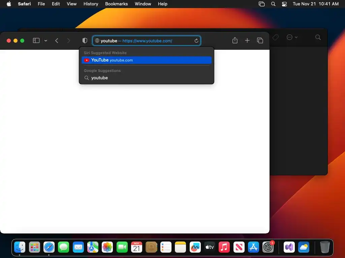Go back to the previous page
Screen dimensions: 345x258
(57, 41)
